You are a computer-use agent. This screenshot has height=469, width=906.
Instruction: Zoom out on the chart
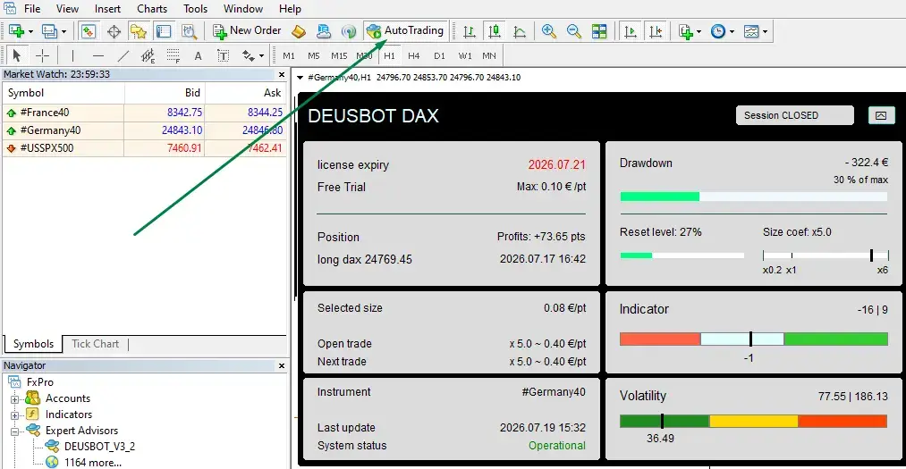point(574,31)
